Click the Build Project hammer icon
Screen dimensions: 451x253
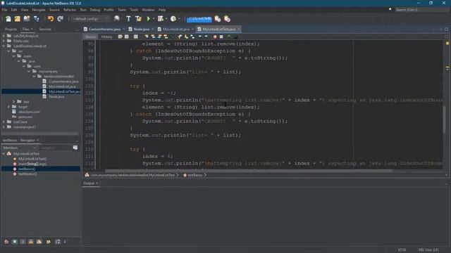pyautogui.click(x=128, y=19)
